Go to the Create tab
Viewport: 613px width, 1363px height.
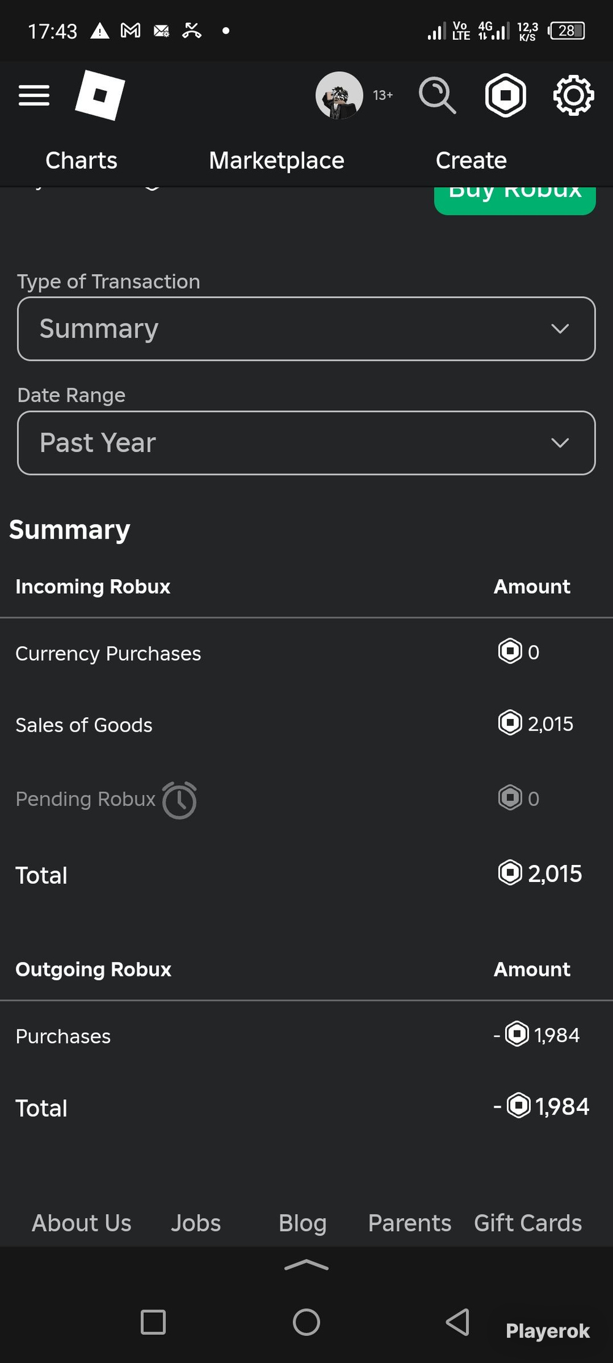(471, 161)
